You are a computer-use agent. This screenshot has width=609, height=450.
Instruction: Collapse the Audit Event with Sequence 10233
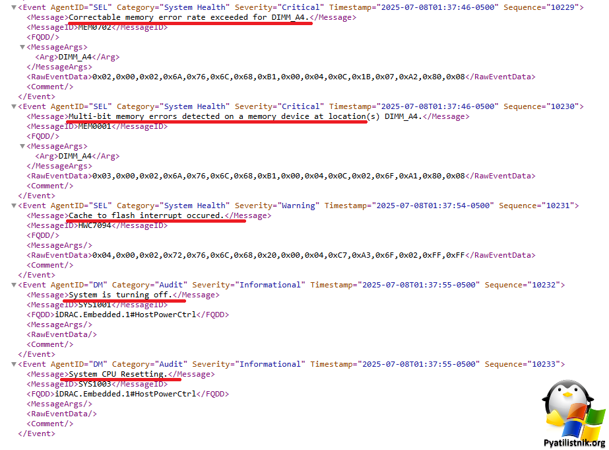[14, 365]
